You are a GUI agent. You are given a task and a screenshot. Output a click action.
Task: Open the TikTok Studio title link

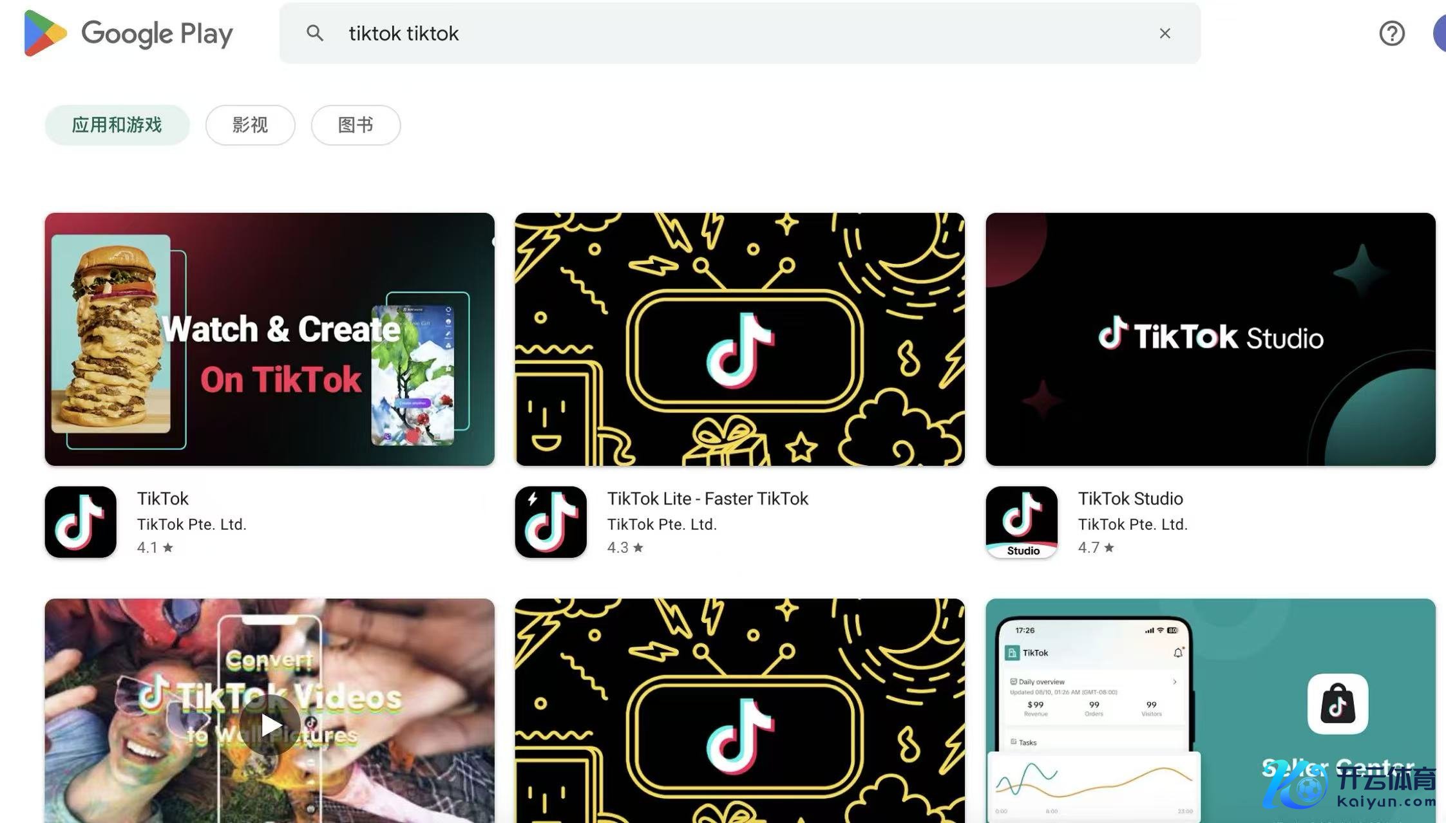1130,499
